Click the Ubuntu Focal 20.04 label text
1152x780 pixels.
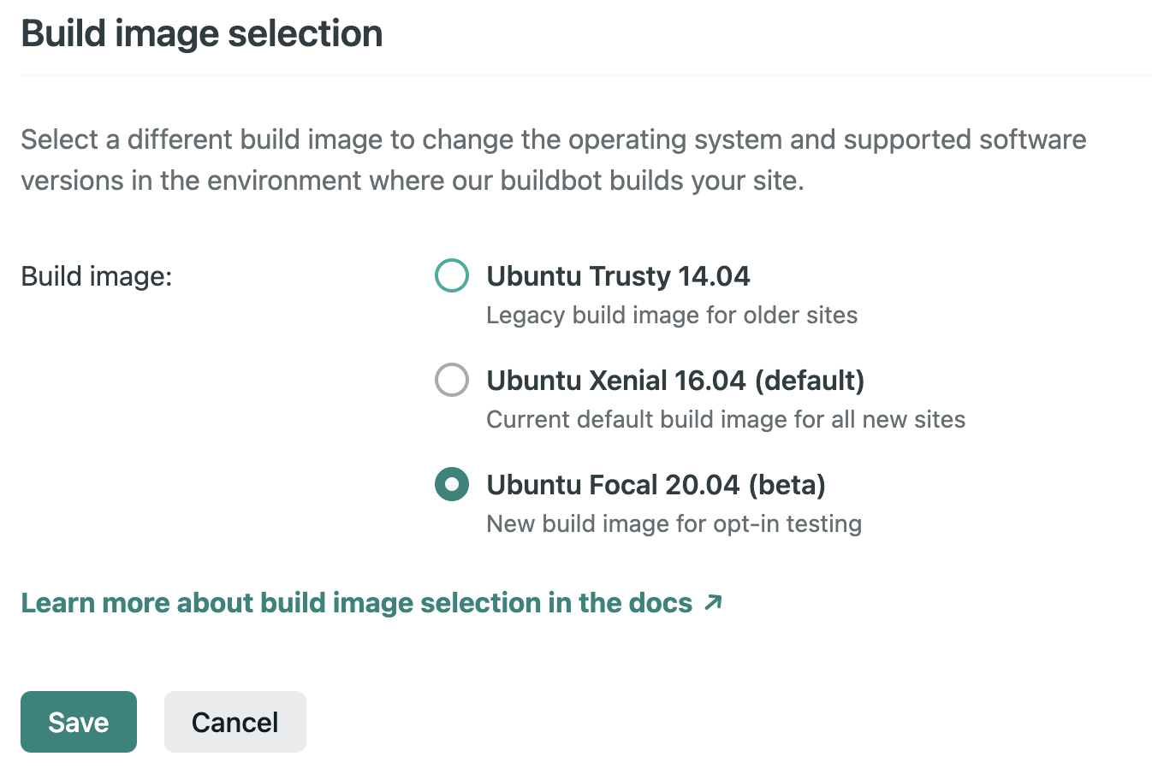(x=655, y=484)
